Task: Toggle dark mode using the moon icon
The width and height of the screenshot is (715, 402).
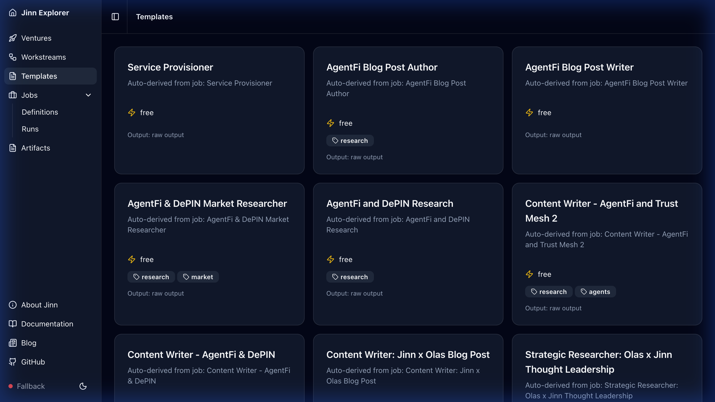Action: pos(83,386)
